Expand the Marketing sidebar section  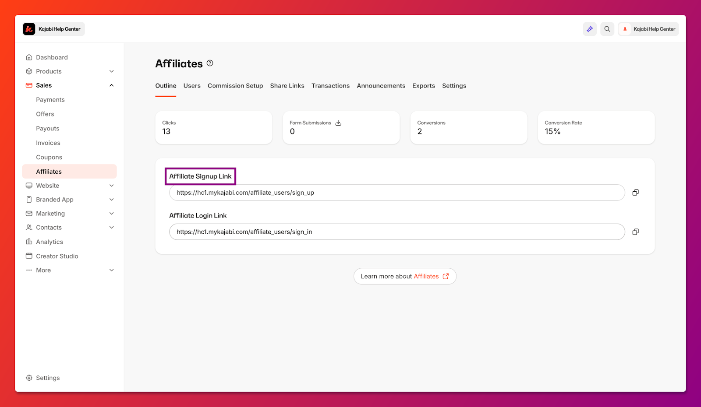(111, 214)
